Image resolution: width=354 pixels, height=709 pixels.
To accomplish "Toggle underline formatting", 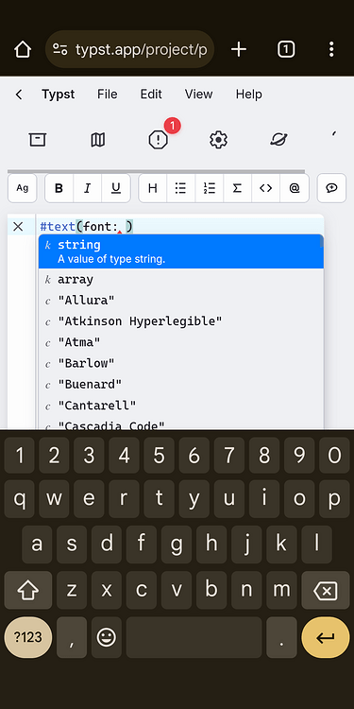I will coord(116,188).
